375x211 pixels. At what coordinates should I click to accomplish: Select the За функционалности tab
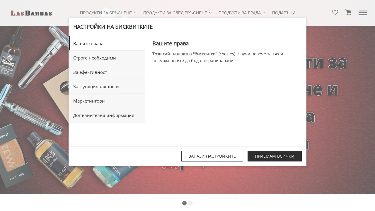pos(107,86)
